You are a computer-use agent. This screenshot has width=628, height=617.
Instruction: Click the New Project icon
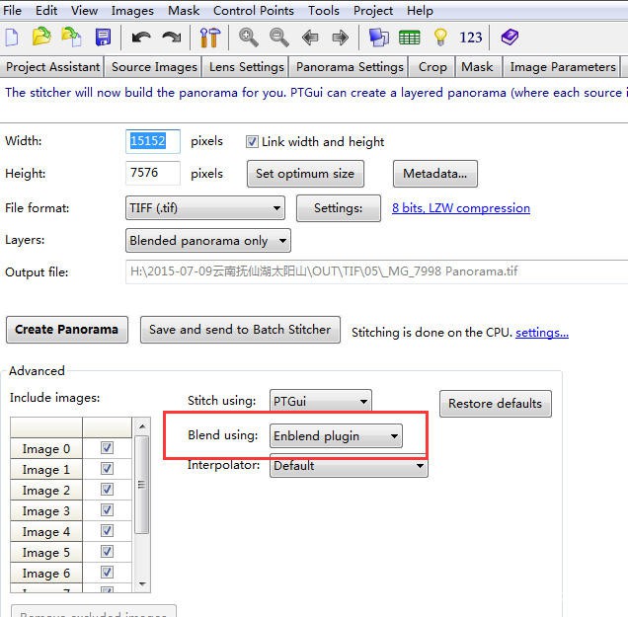point(12,38)
